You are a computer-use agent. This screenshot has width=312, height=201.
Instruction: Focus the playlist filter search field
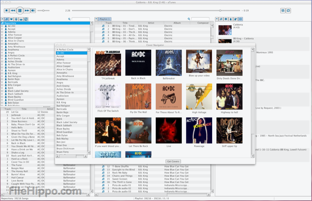(200, 19)
